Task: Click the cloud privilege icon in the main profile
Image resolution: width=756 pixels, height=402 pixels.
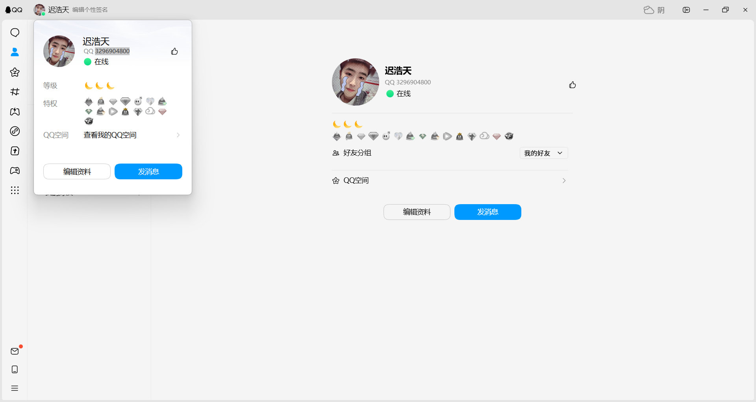Action: click(484, 136)
